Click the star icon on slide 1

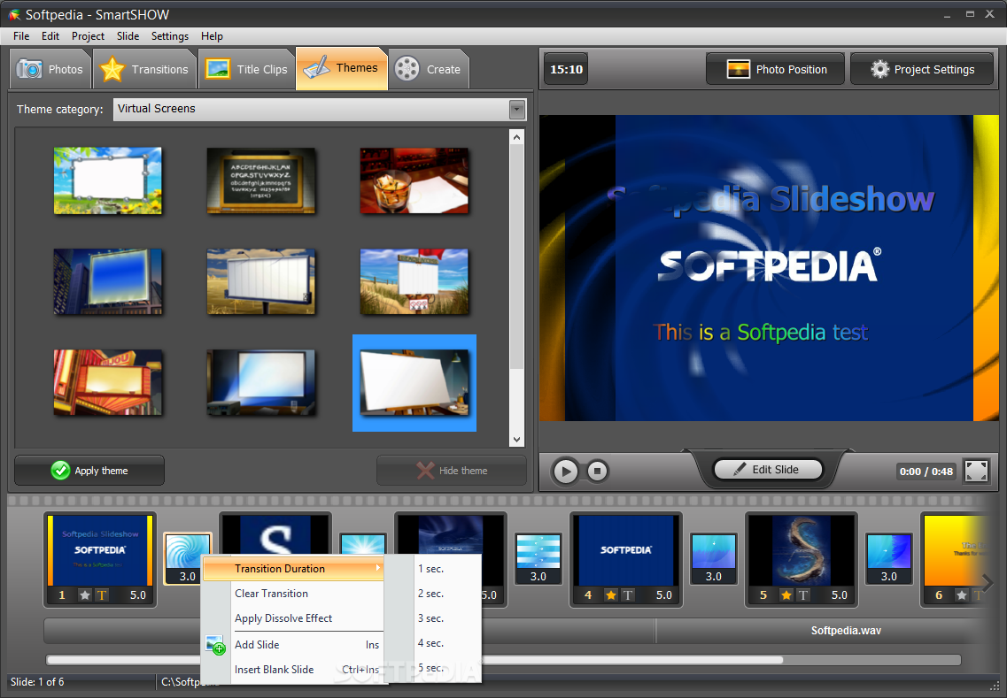coord(85,594)
